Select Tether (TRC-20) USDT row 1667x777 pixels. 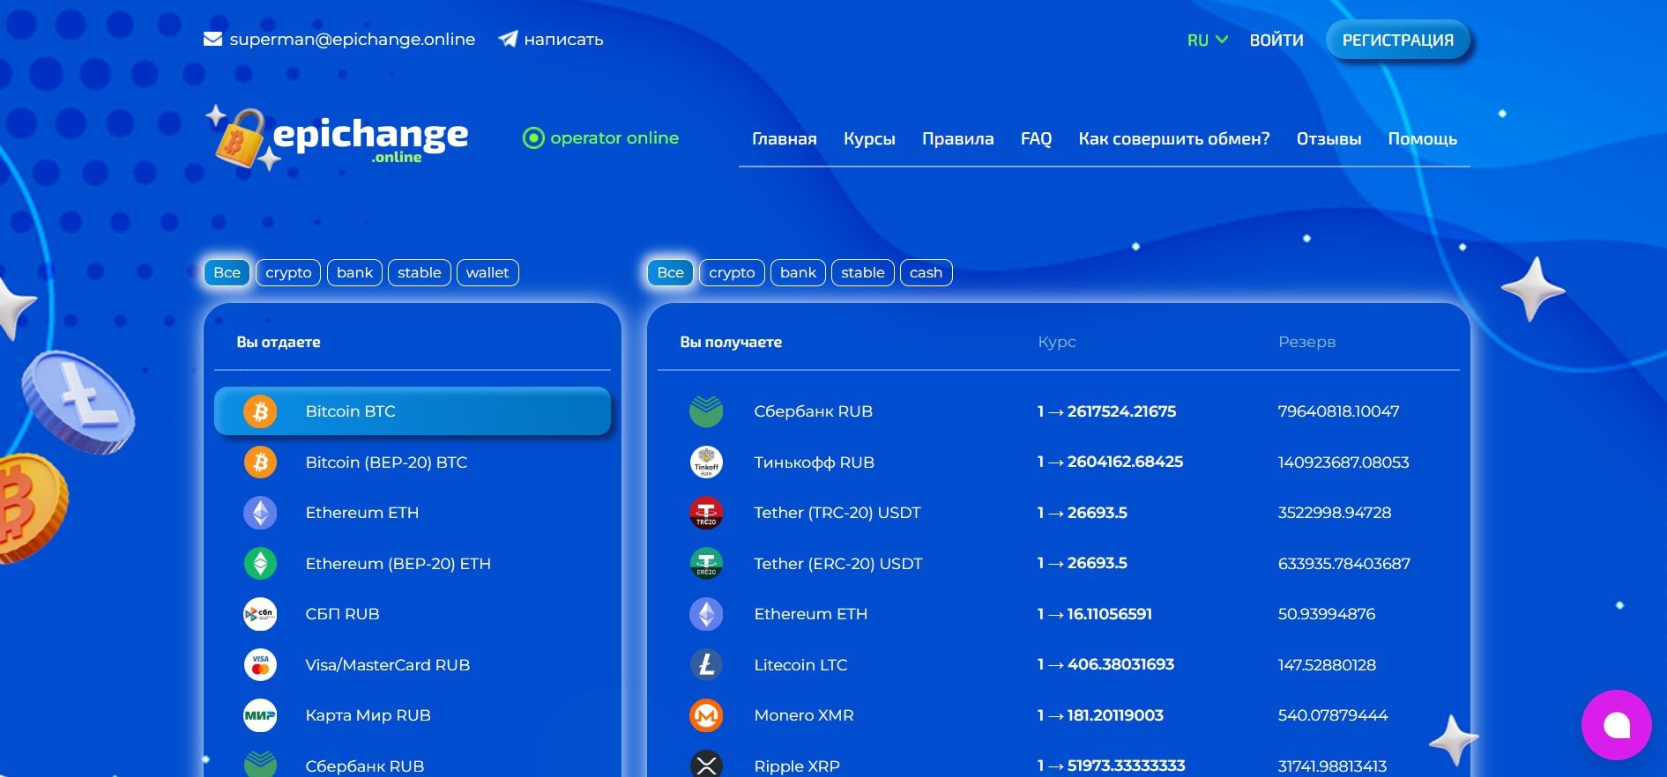(1058, 513)
